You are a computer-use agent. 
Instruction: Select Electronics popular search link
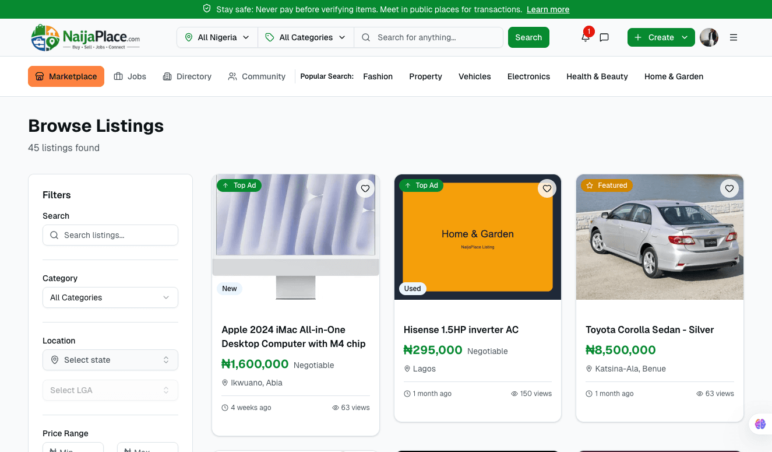coord(528,76)
